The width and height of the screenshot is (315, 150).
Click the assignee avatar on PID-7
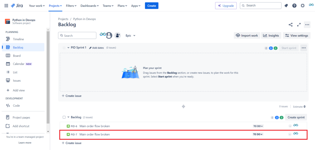coord(296,133)
